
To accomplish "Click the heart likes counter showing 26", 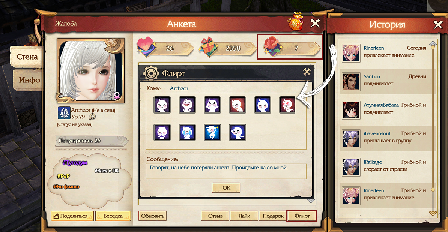I will 165,48.
